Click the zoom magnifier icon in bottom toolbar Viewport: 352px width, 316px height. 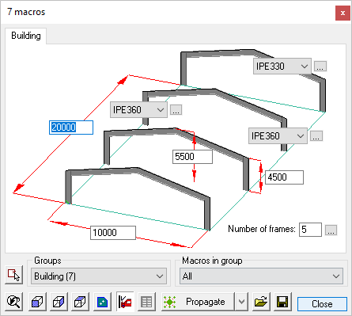coord(13,302)
